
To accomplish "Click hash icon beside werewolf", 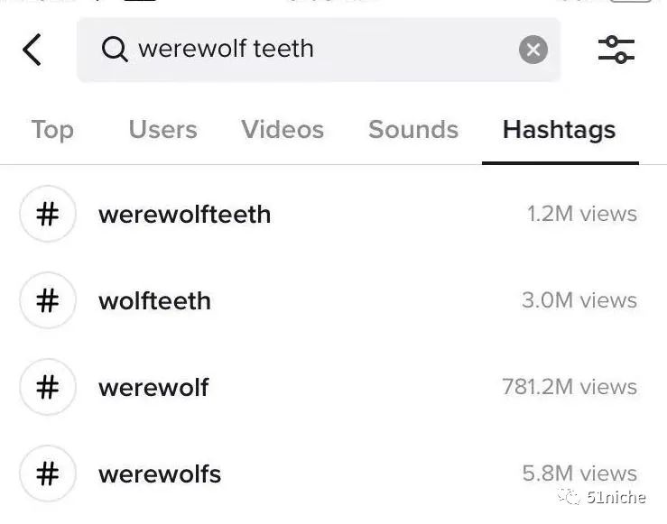I will (48, 387).
